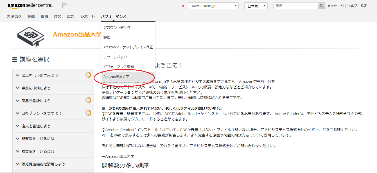Click into the 検索 search field
This screenshot has width=377, height=173.
(x=296, y=6)
